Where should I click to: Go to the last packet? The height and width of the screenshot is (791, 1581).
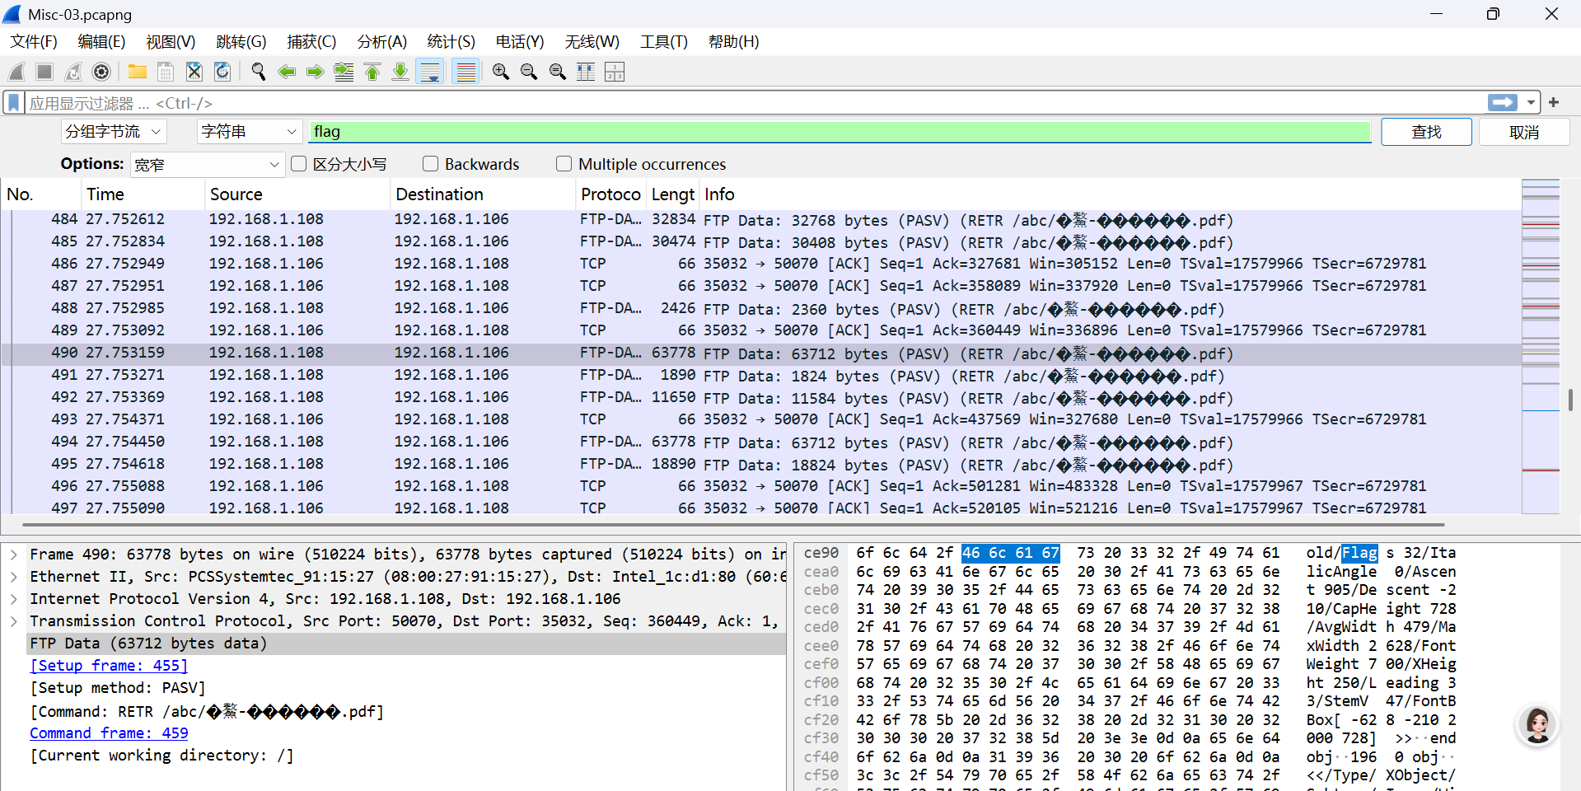click(400, 72)
